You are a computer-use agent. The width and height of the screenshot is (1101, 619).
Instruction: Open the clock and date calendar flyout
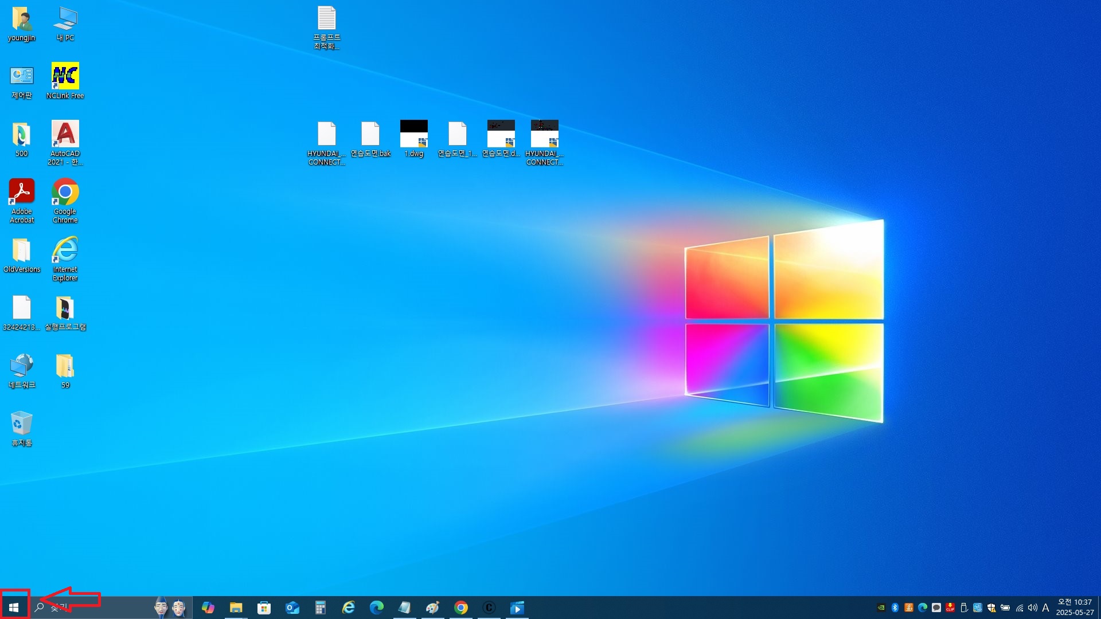point(1074,607)
